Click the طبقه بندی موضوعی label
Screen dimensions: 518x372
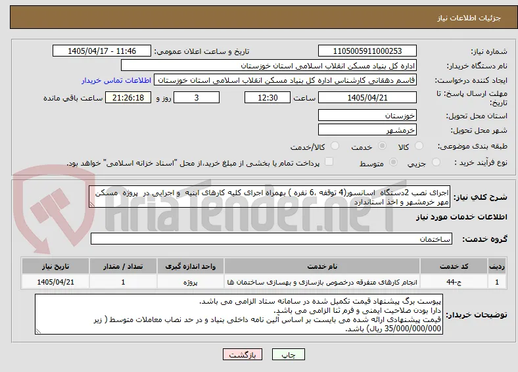tap(473, 146)
